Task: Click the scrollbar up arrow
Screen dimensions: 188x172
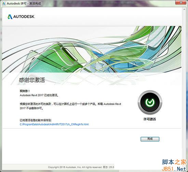Action: 184,9
